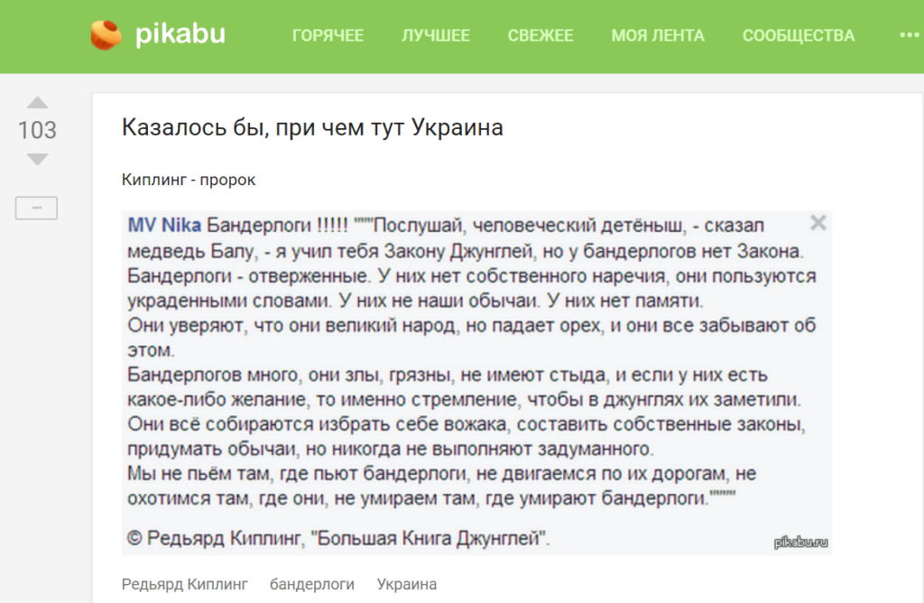Screen dimensions: 924x603
Task: Expand the three-dots more menu
Action: pos(910,35)
